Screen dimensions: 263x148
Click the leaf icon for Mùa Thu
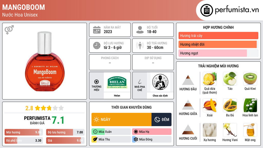pos(95,140)
